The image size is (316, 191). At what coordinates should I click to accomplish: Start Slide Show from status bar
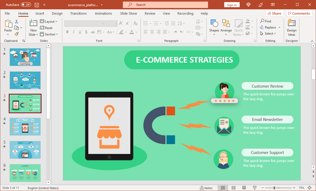(255, 188)
